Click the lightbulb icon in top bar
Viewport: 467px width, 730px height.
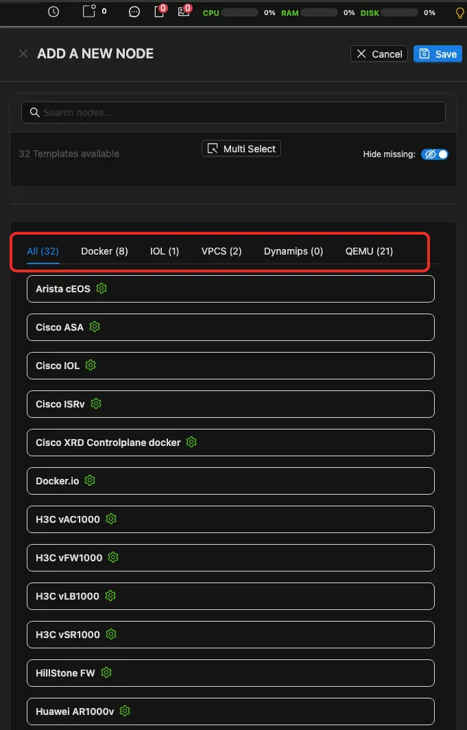[x=459, y=12]
